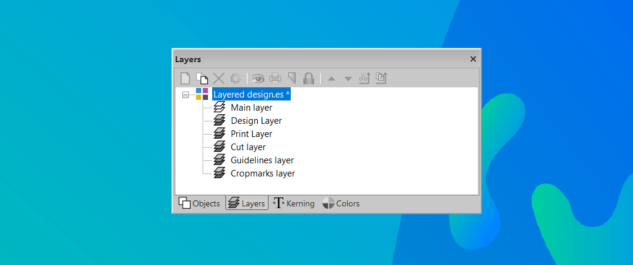Click the Print Layer stack icon
Viewport: 633px width, 265px height.
click(x=219, y=133)
